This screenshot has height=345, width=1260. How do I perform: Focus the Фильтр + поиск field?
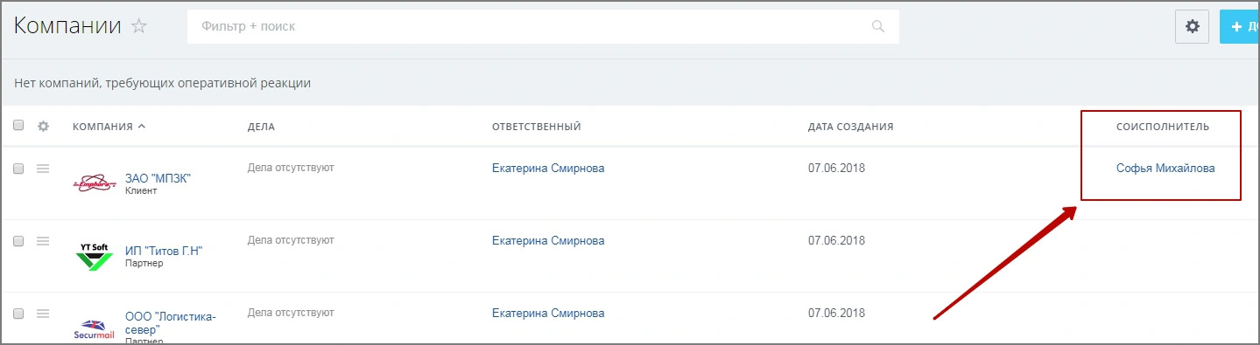click(543, 27)
